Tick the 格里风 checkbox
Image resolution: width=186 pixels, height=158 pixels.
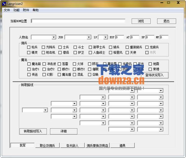(x=110, y=52)
